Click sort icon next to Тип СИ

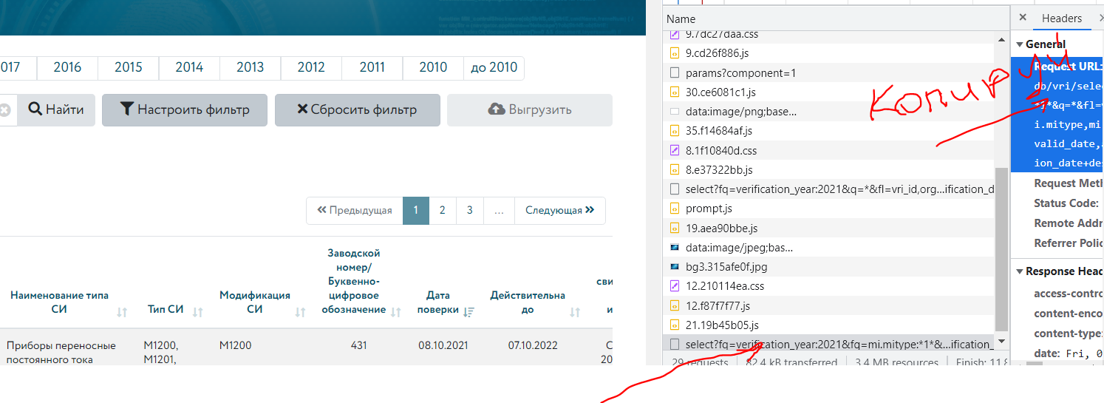tap(197, 313)
